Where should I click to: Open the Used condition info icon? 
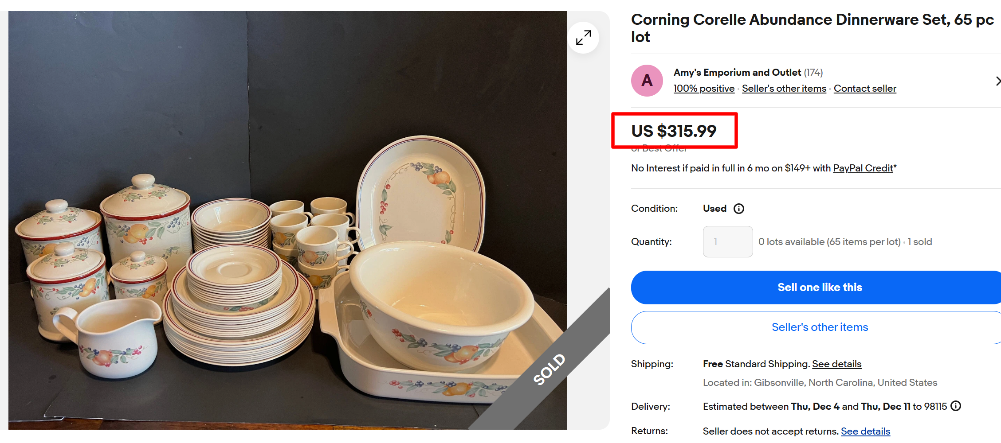pyautogui.click(x=738, y=208)
